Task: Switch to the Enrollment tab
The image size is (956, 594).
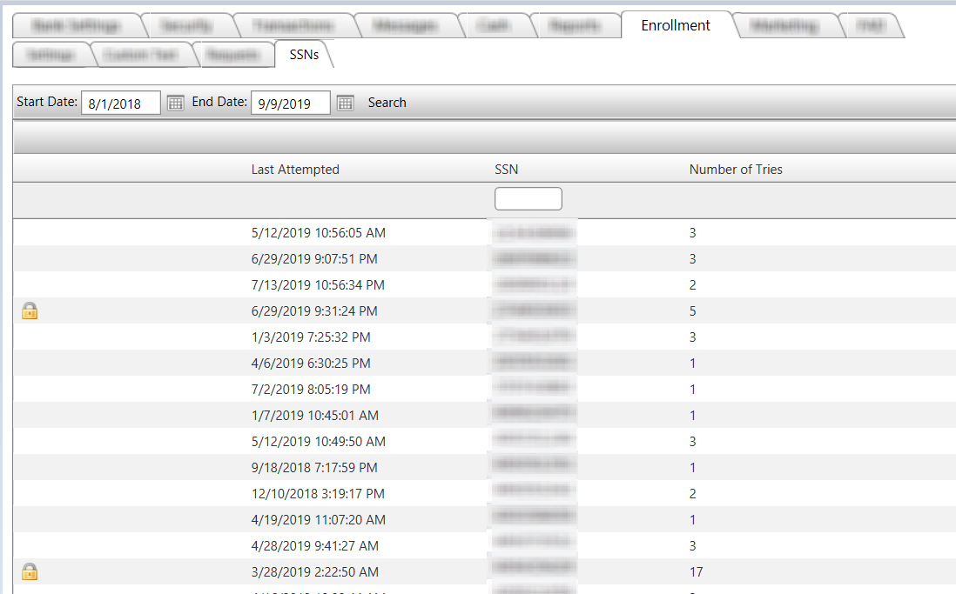Action: 676,25
